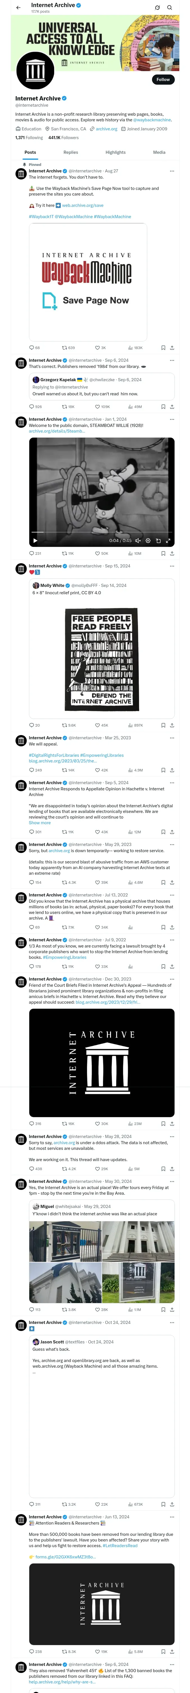Open Steamboat Willie video settings gear
The height and width of the screenshot is (1693, 190).
click(x=148, y=540)
